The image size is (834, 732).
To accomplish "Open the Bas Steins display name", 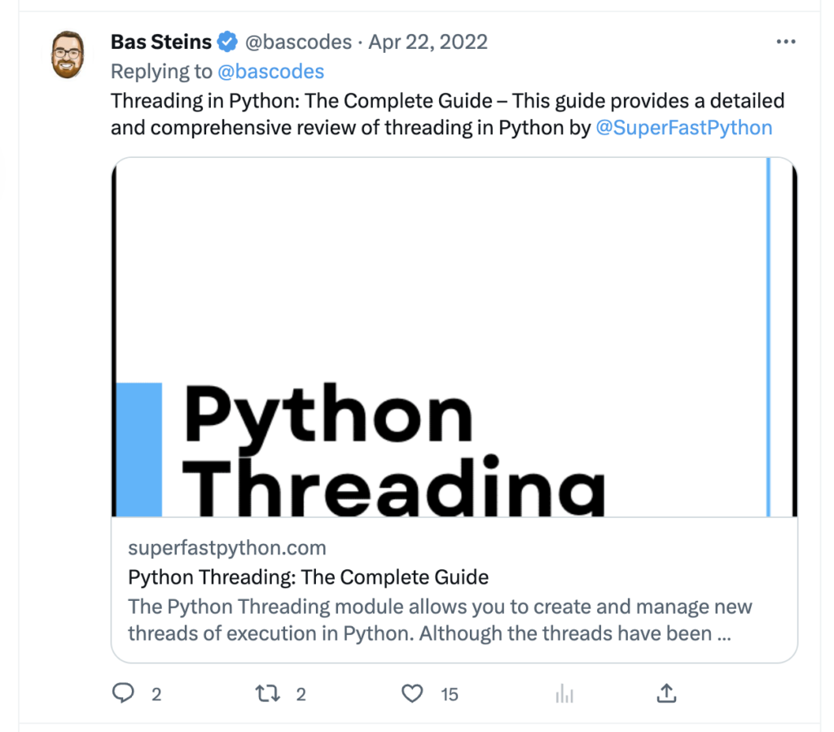I will tap(160, 42).
